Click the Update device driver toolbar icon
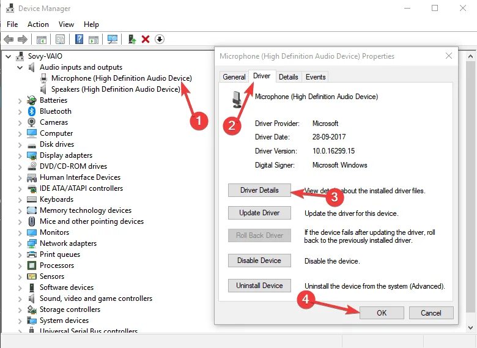 point(131,39)
